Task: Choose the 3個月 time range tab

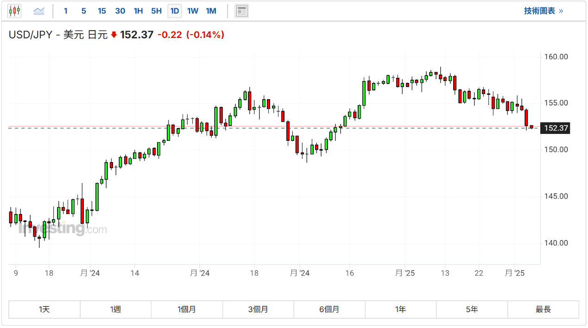Action: point(258,309)
